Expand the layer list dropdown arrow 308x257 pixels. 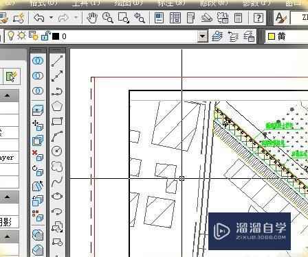202,36
